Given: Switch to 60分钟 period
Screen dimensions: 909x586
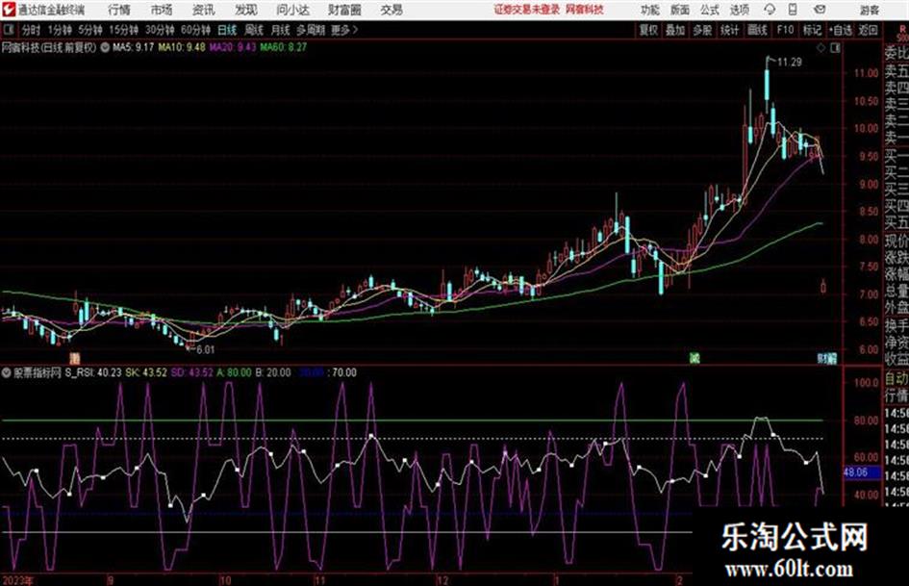Looking at the screenshot, I should (x=195, y=30).
